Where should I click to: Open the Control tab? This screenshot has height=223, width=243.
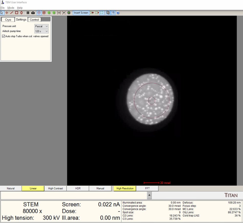35,19
